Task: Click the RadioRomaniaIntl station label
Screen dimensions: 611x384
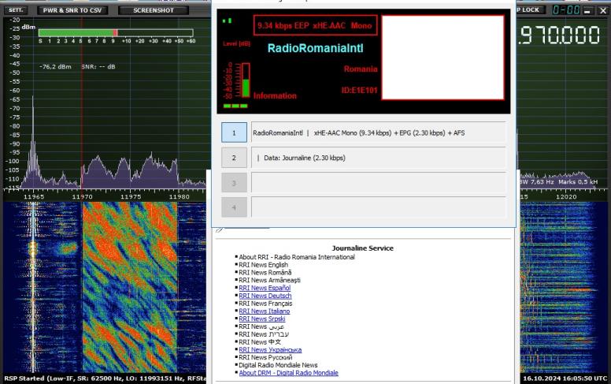Action: 315,48
